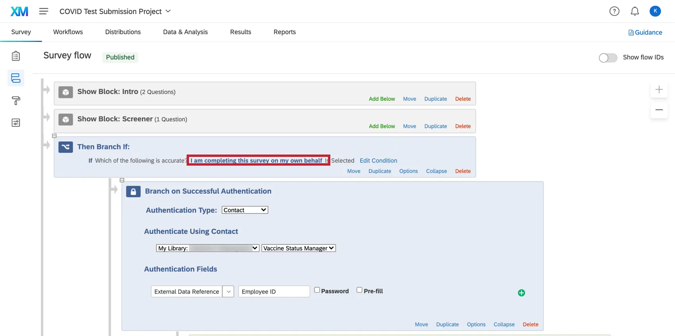Click the XM logo
The width and height of the screenshot is (675, 336).
(x=19, y=11)
